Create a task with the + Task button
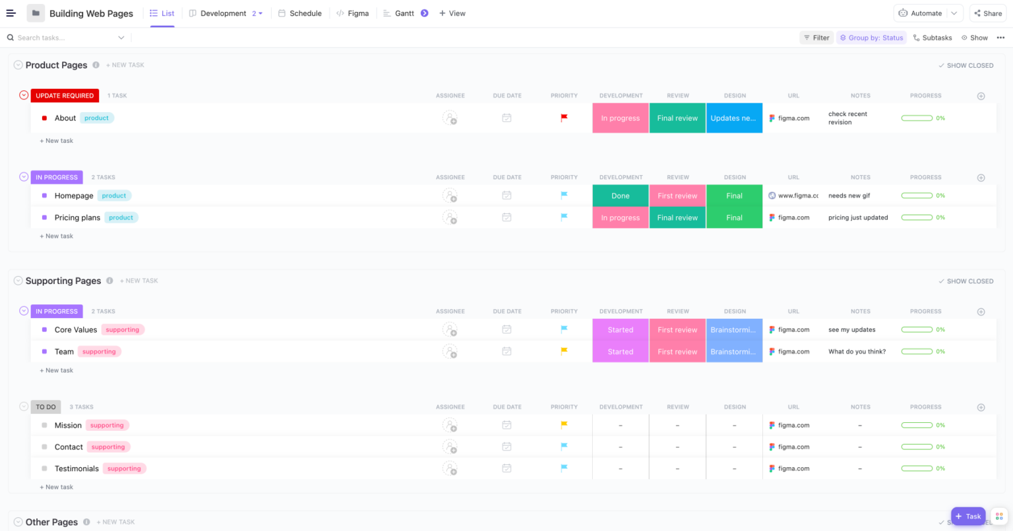The height and width of the screenshot is (531, 1013). [967, 517]
